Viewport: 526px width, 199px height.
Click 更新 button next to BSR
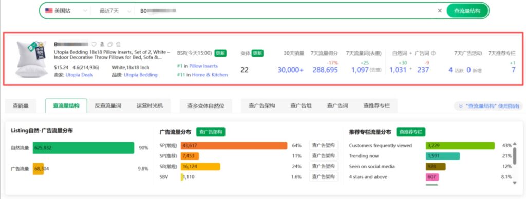point(220,53)
